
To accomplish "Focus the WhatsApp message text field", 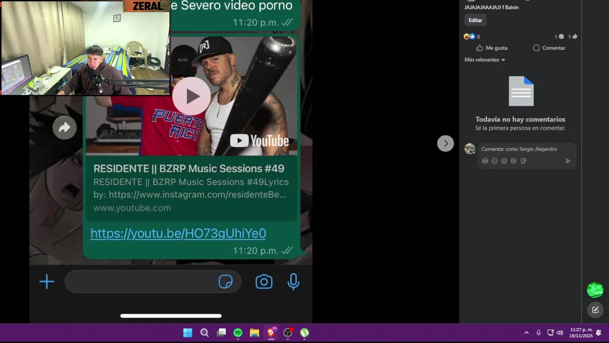I will (153, 282).
